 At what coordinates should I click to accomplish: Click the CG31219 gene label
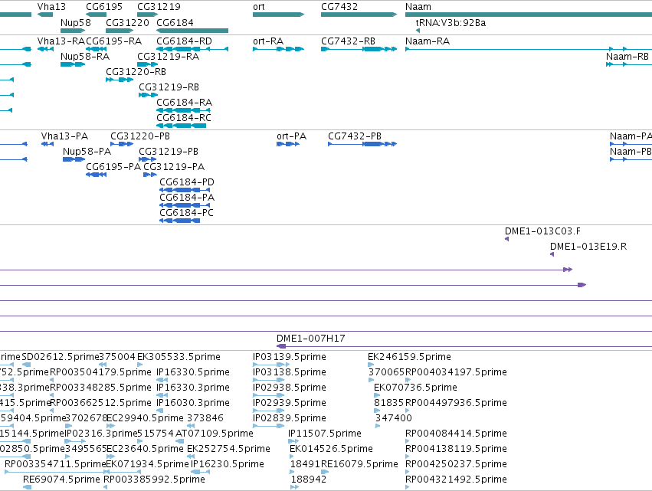(159, 7)
